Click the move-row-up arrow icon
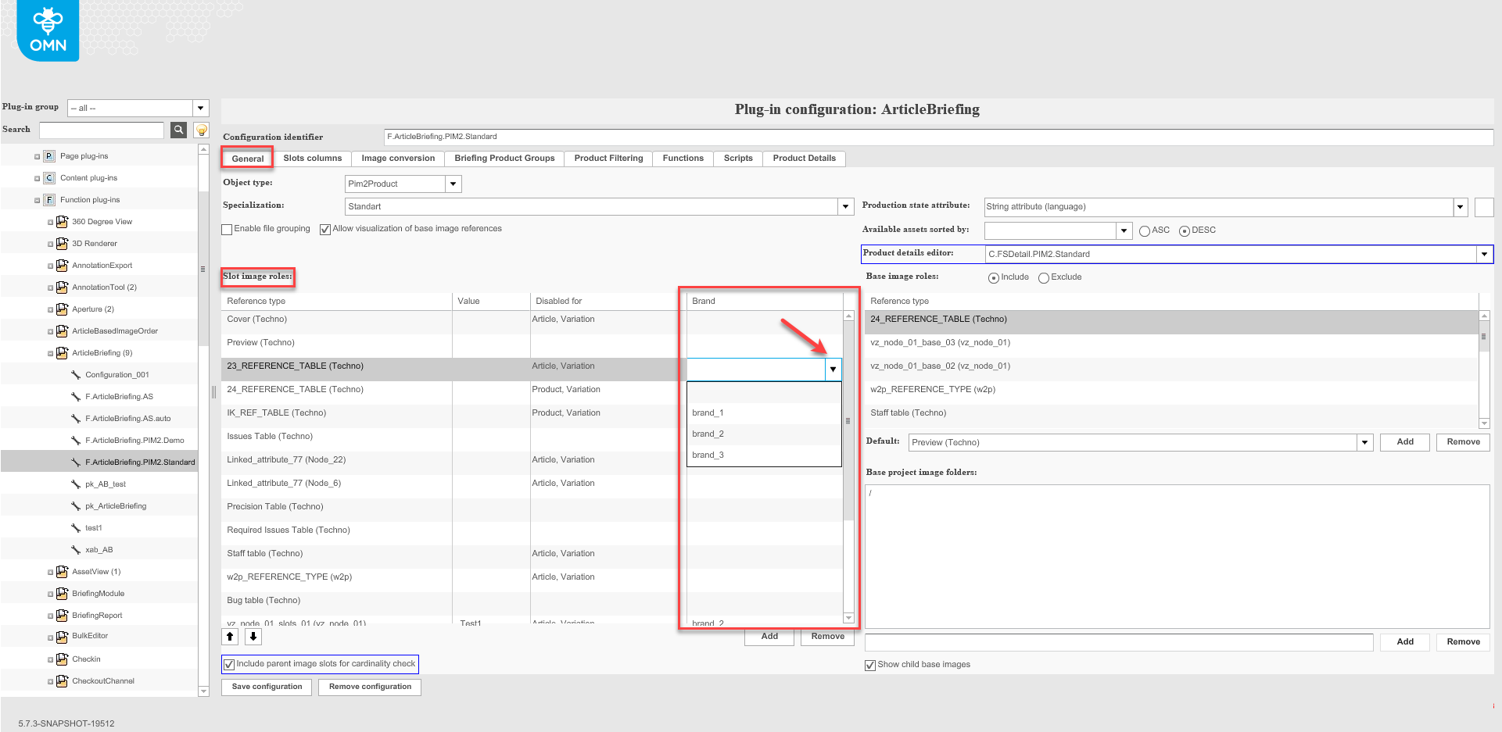This screenshot has width=1502, height=732. click(230, 637)
